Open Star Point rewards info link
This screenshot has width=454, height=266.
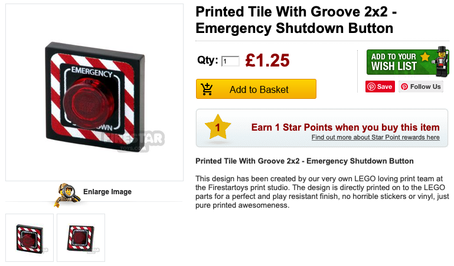pyautogui.click(x=375, y=137)
